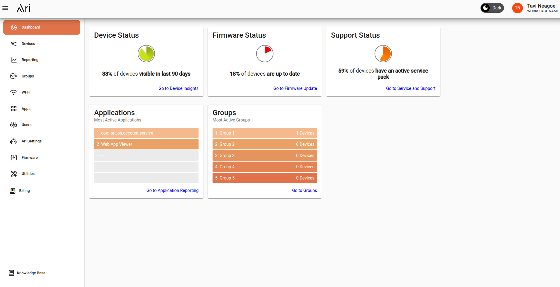Click the Reporting chart icon

tap(14, 60)
